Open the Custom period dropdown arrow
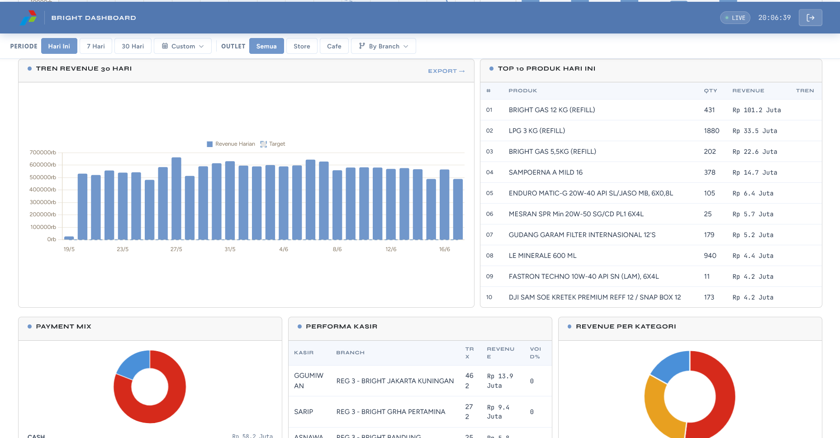 (x=201, y=47)
